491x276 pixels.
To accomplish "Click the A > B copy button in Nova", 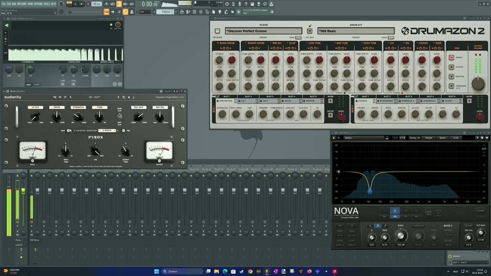I will point(402,138).
